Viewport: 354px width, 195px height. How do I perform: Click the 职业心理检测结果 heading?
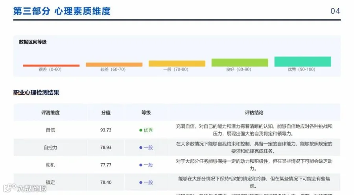click(36, 93)
